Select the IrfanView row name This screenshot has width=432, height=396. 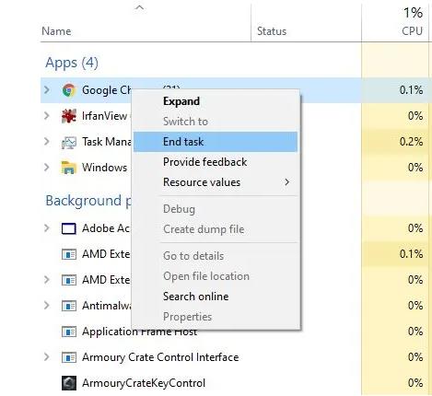pos(104,116)
